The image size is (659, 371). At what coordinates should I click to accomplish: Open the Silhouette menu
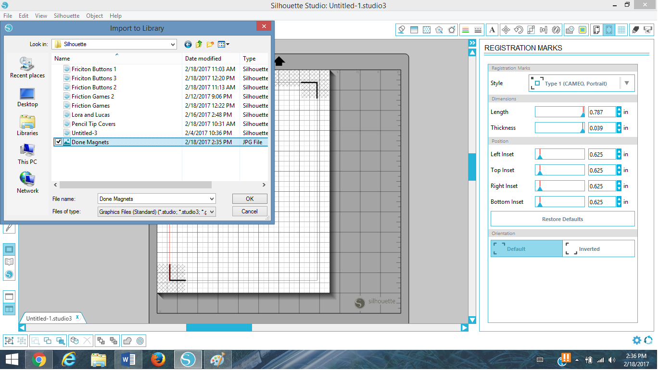pyautogui.click(x=66, y=16)
